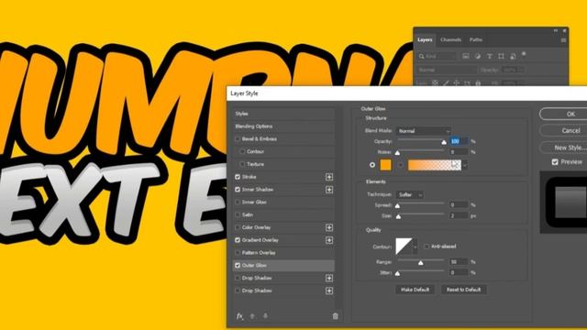The width and height of the screenshot is (587, 330).
Task: Uncheck the Inner Shadow checkbox
Action: [238, 190]
